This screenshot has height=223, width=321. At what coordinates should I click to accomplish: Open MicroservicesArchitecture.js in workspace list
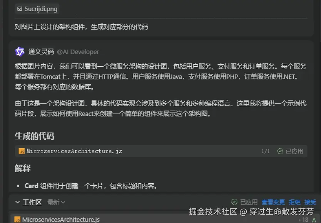[61, 220]
